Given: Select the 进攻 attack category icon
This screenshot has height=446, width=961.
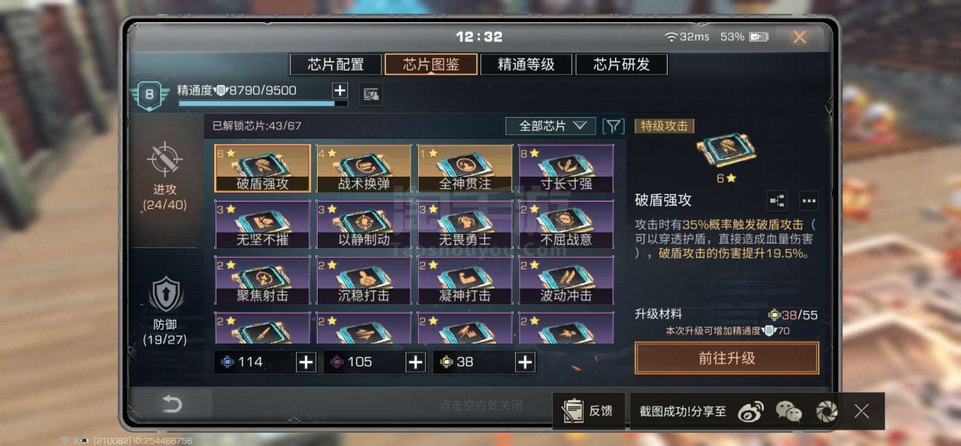Looking at the screenshot, I should pos(165,159).
